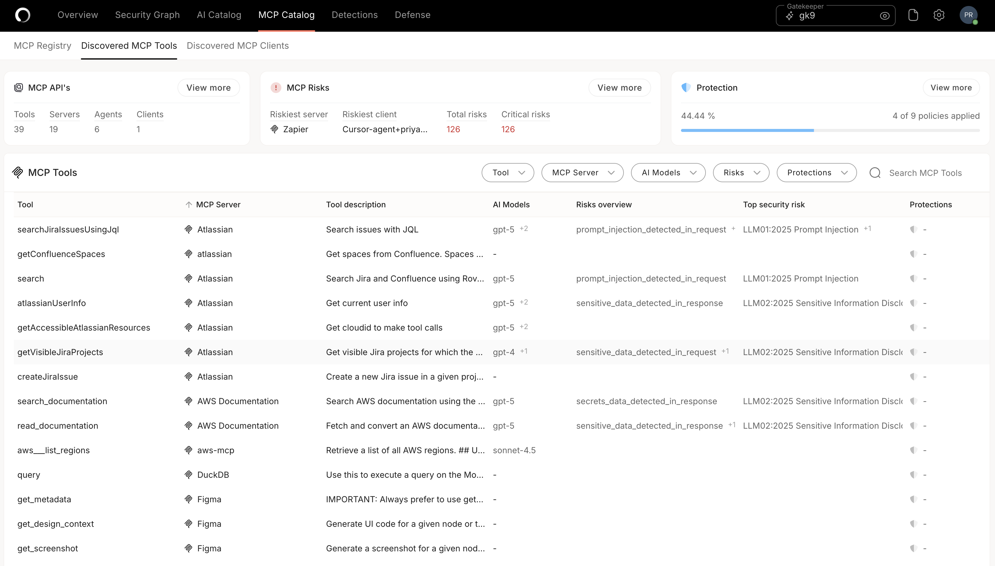Click the Gatekeeper sparkle icon
The image size is (995, 566).
click(789, 16)
